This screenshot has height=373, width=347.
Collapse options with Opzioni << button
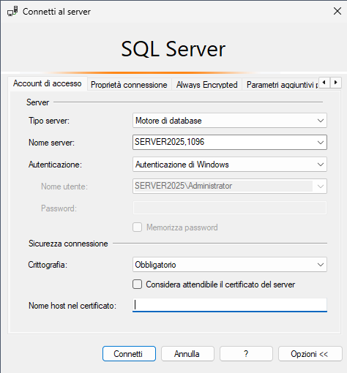point(310,353)
